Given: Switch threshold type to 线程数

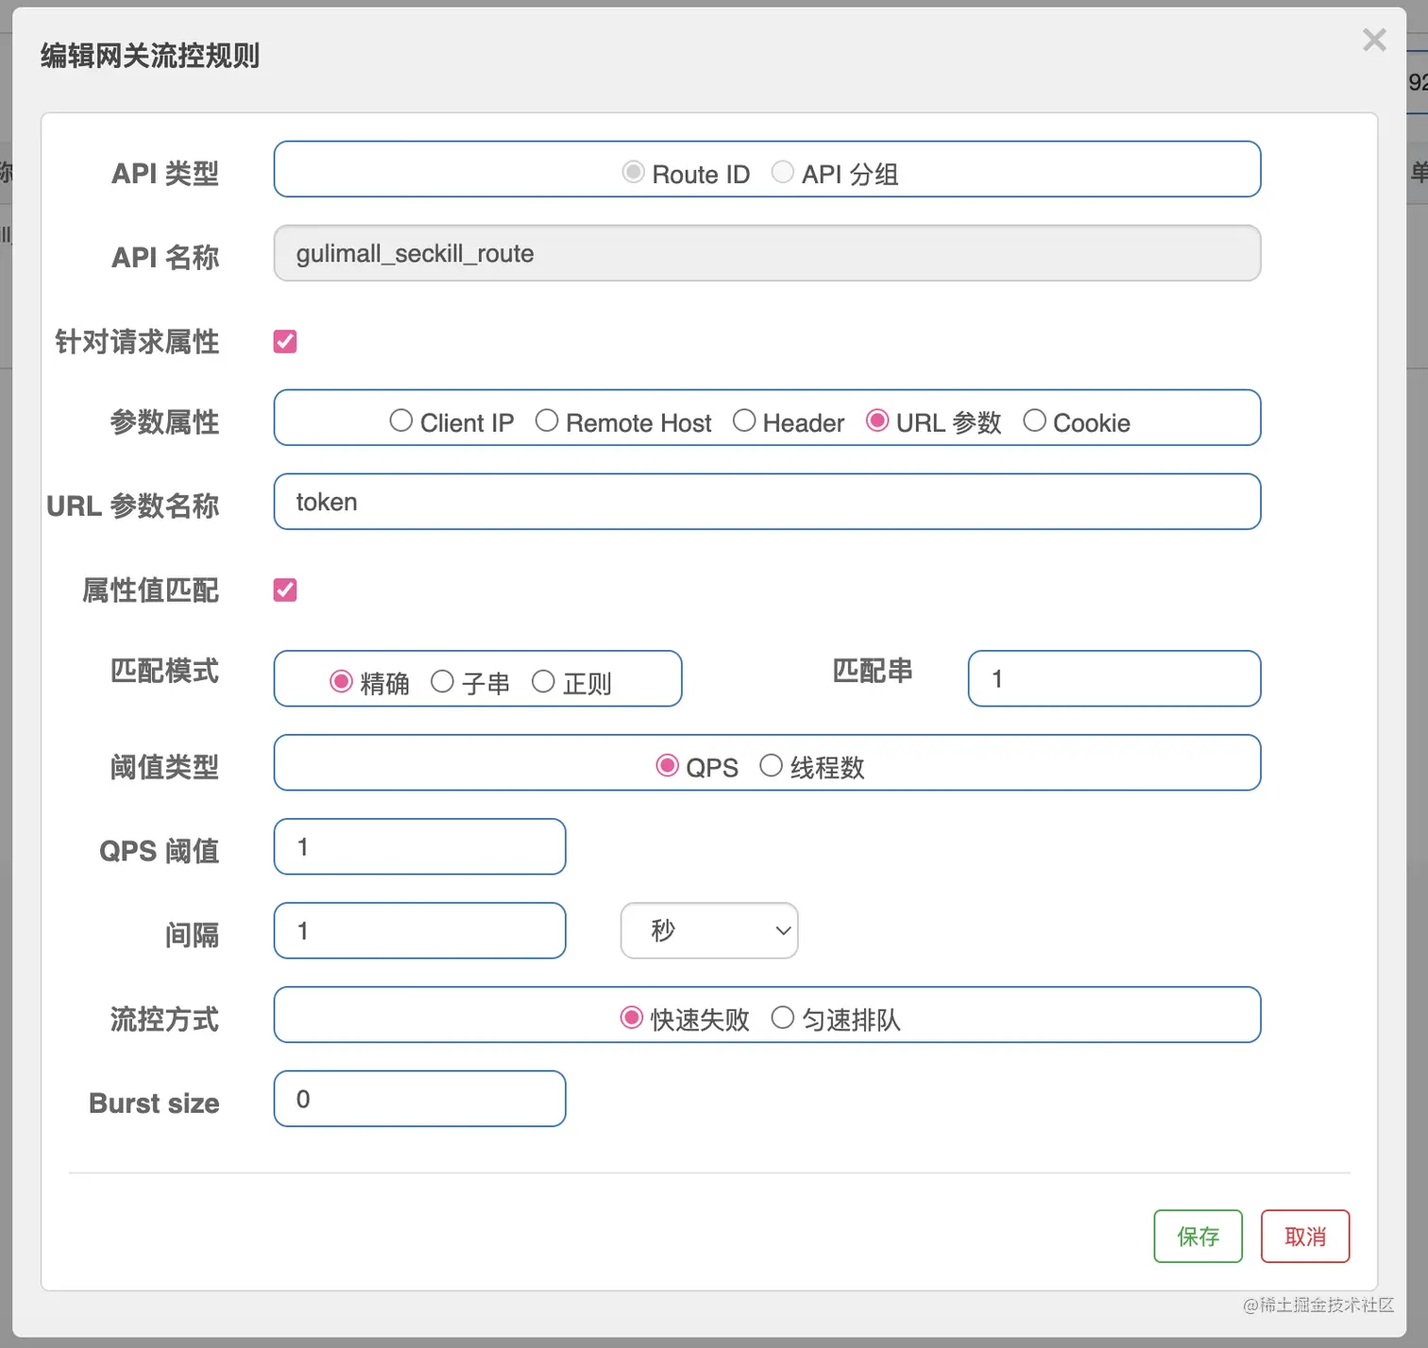Looking at the screenshot, I should [x=772, y=765].
